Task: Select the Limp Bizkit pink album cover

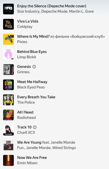Action: 8,54
